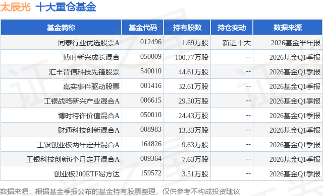Select the 持仓变动 column header
Viewport: 323px width, 196px height.
[x=232, y=28]
